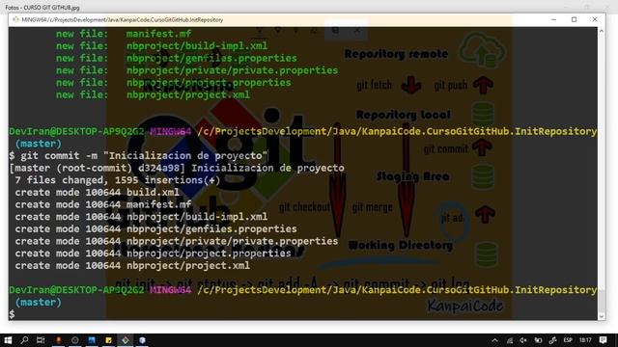
Task: Click the terminal scrollbar up arrow
Action: pos(602,31)
